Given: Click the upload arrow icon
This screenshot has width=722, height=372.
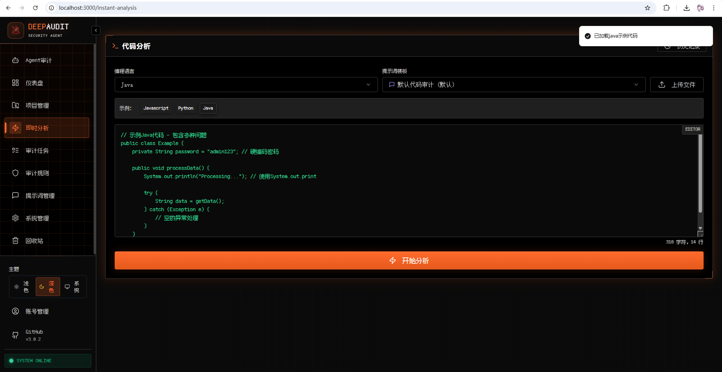Looking at the screenshot, I should click(x=662, y=85).
